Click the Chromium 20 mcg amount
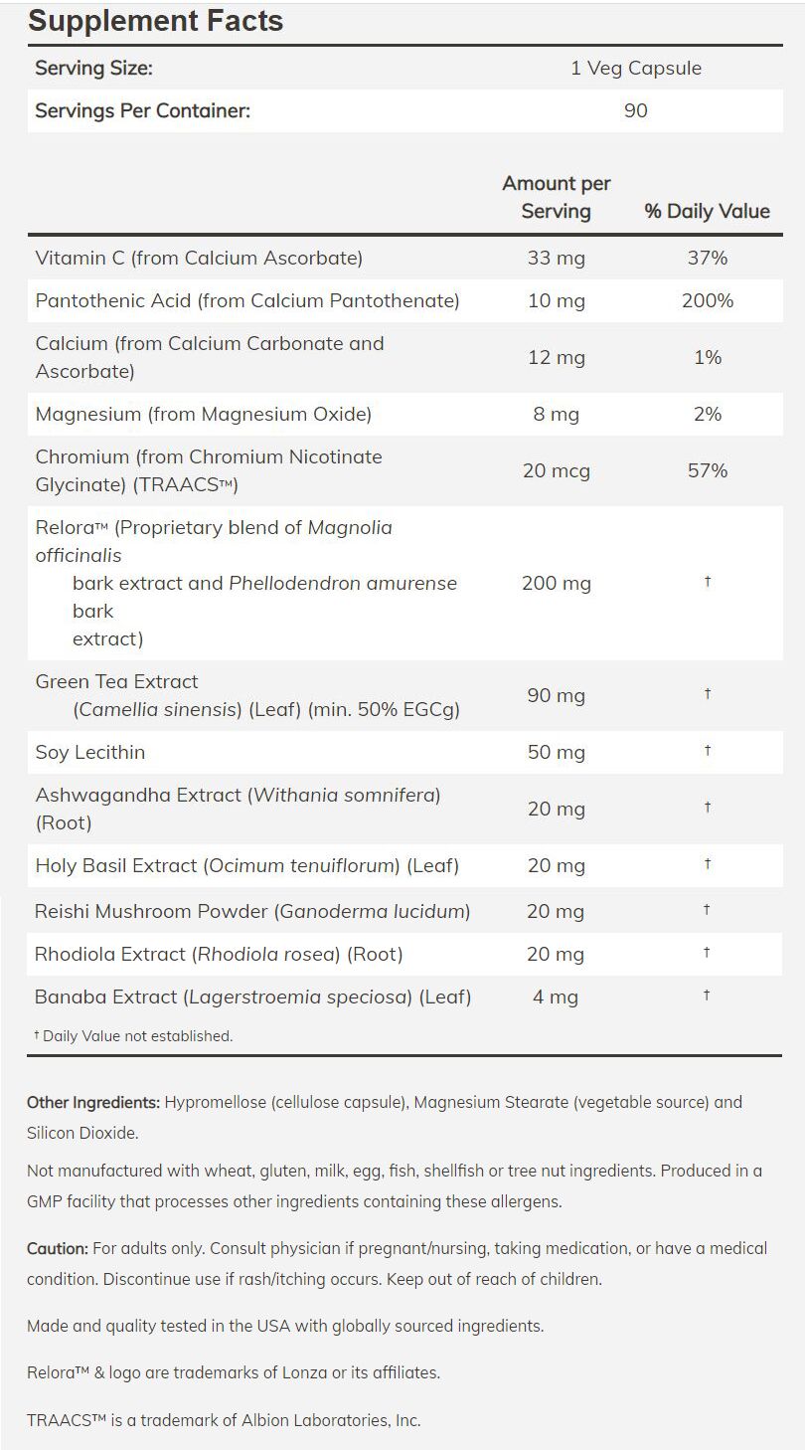The height and width of the screenshot is (1450, 805). [x=556, y=470]
